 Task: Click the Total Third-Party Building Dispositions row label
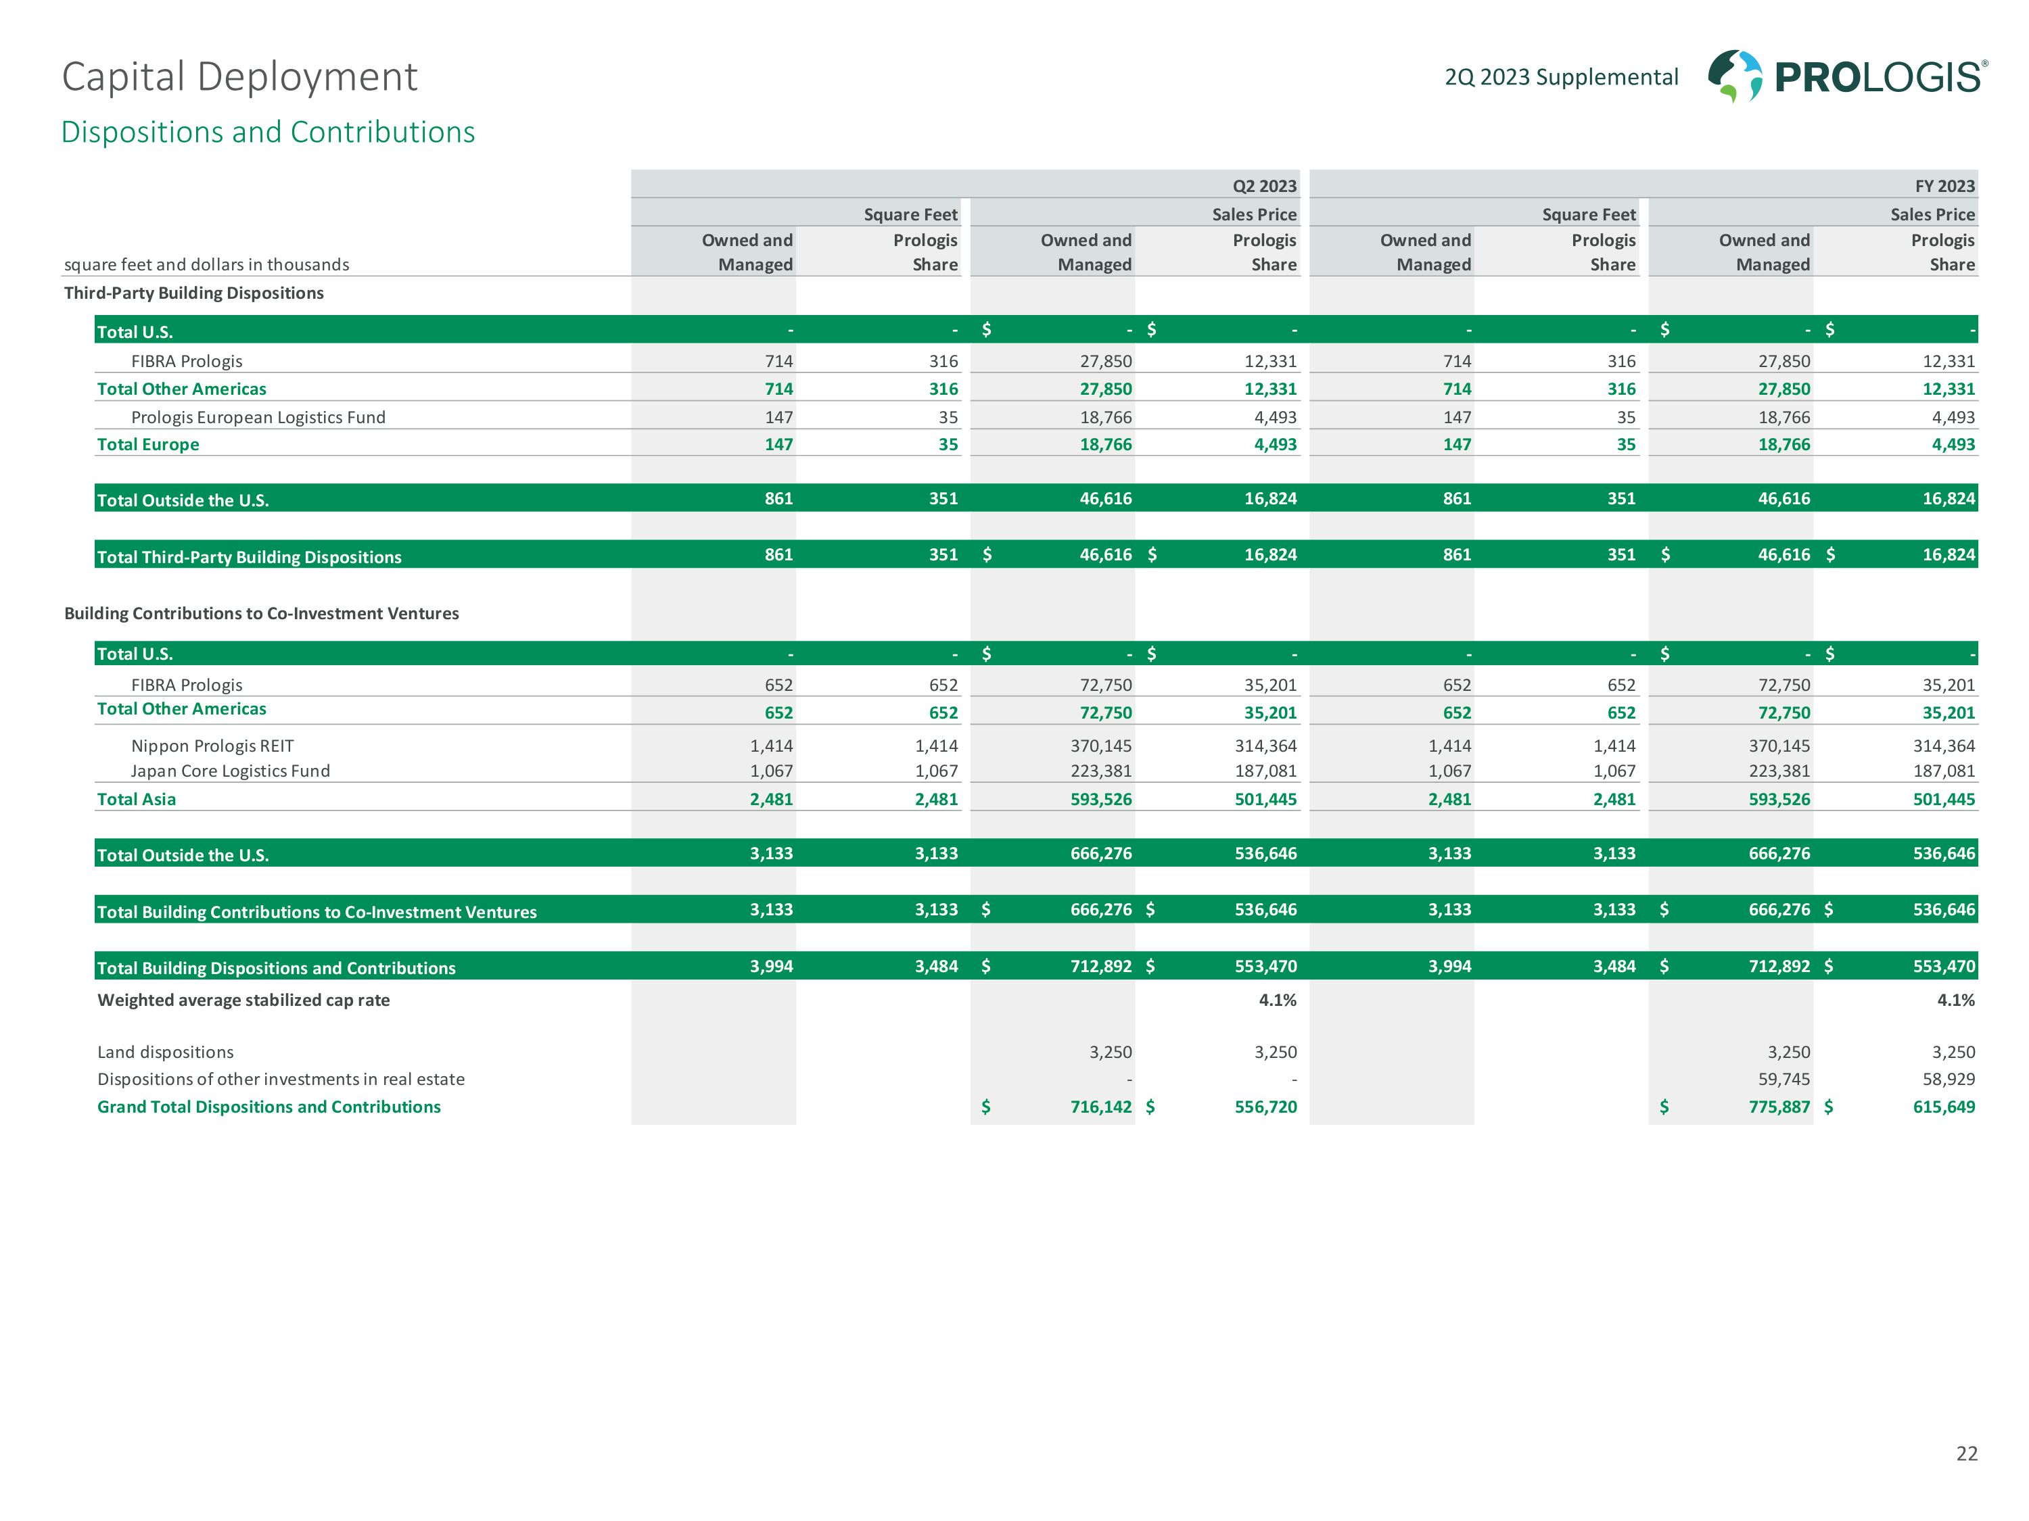pyautogui.click(x=250, y=556)
